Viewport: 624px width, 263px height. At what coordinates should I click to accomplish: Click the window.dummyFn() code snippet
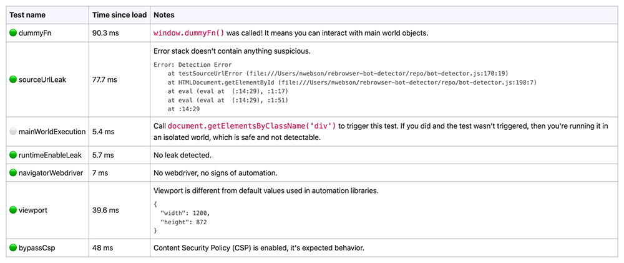coord(189,34)
